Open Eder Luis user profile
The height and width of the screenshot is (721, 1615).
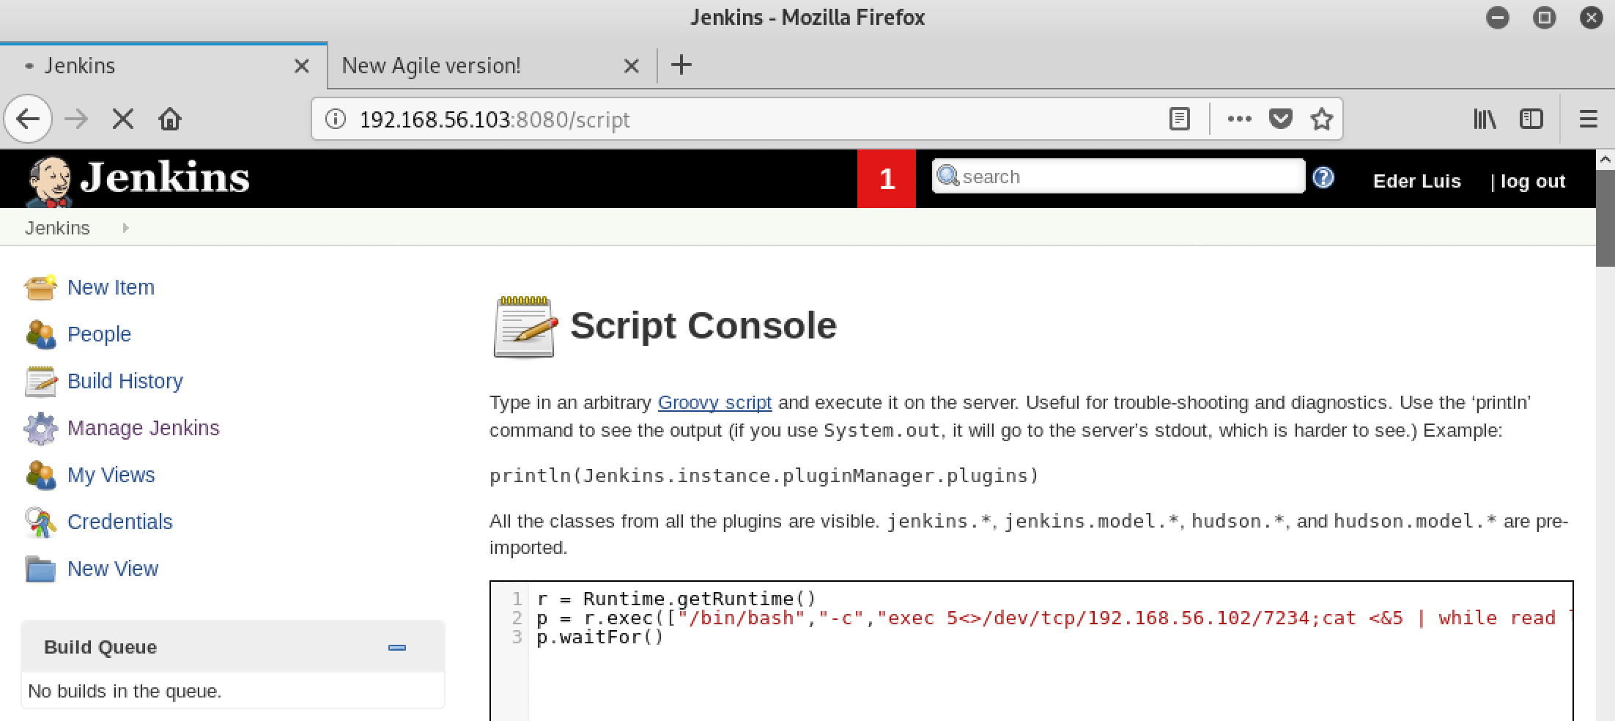click(x=1417, y=181)
